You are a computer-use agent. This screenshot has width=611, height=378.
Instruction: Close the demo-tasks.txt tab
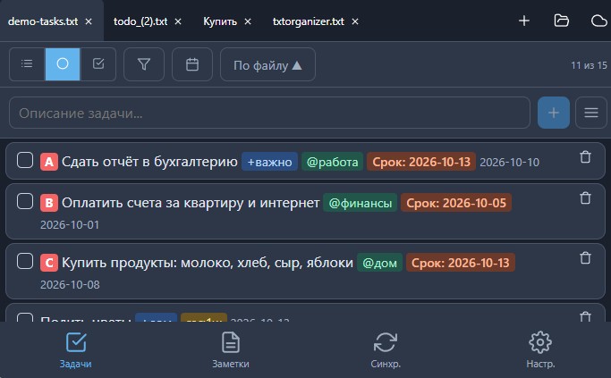point(89,21)
